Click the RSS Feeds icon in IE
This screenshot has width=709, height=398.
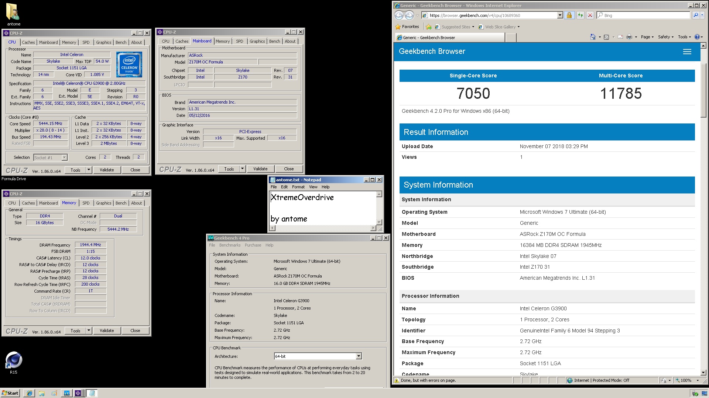(606, 37)
